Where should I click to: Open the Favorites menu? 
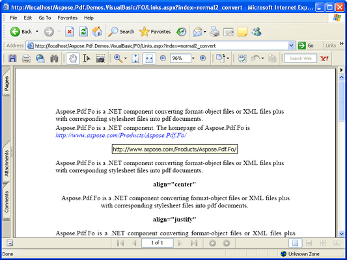coord(68,18)
